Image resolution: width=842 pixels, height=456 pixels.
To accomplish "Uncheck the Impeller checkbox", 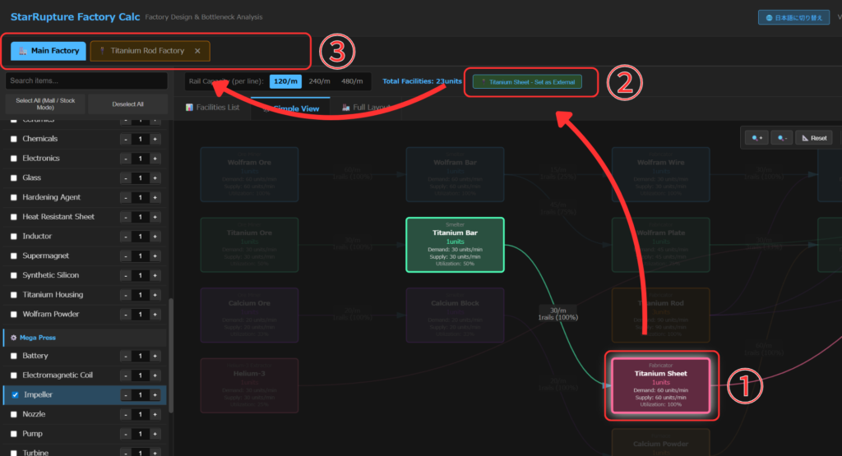I will click(x=13, y=395).
